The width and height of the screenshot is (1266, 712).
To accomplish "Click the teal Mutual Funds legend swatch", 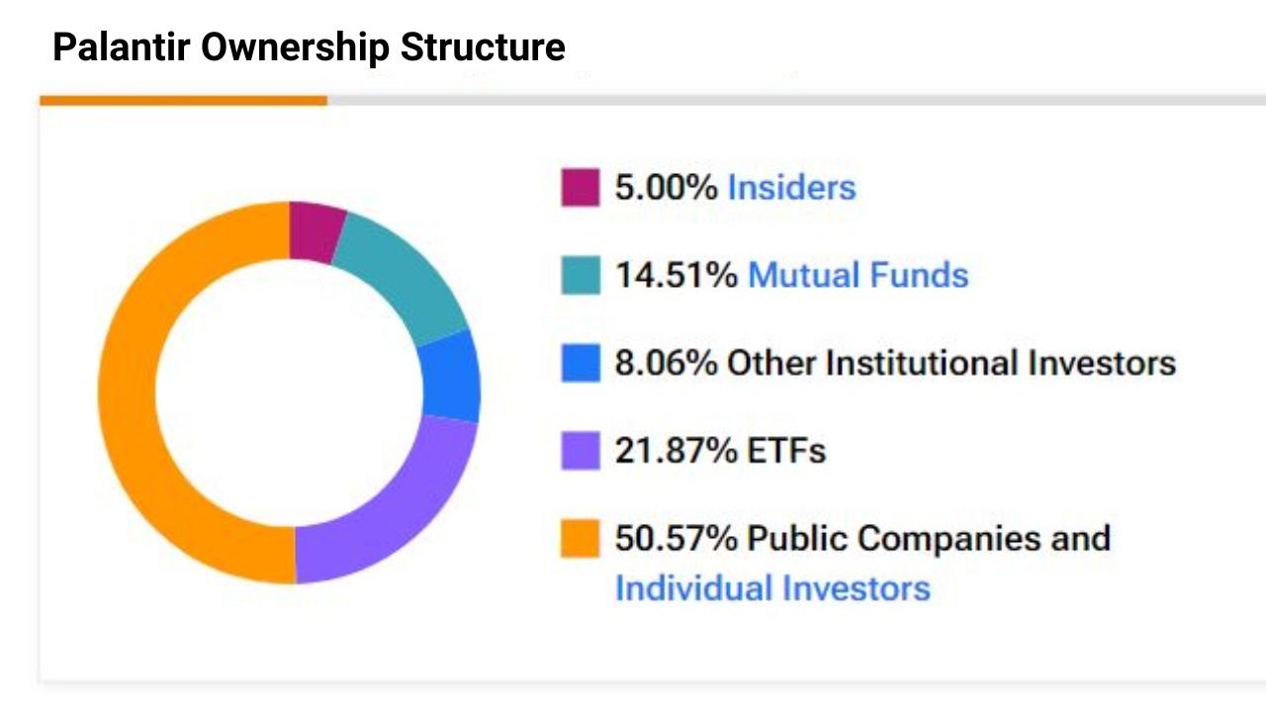I will point(580,275).
